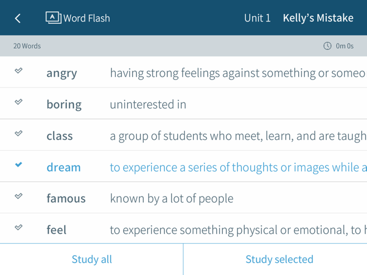Select the word famous
This screenshot has height=275, width=367.
[66, 199]
